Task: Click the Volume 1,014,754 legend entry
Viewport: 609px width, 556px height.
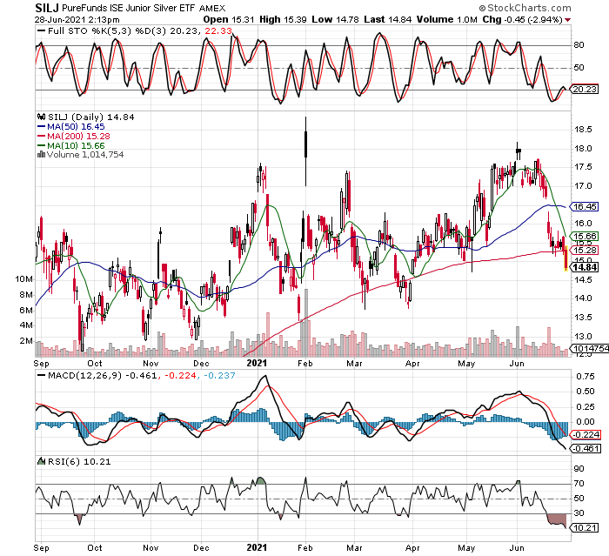Action: point(85,155)
